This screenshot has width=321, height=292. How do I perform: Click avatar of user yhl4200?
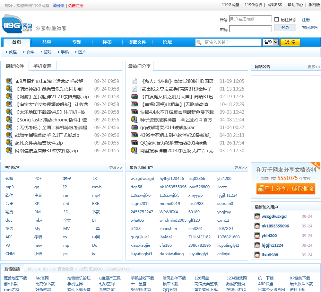tap(257, 236)
